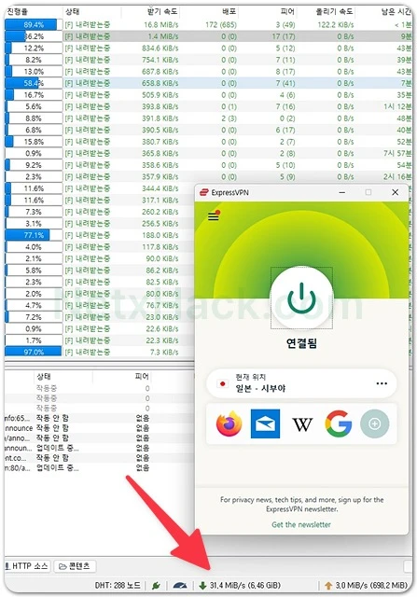Select the row with 15.8% progress
The width and height of the screenshot is (417, 597).
[x=208, y=142]
